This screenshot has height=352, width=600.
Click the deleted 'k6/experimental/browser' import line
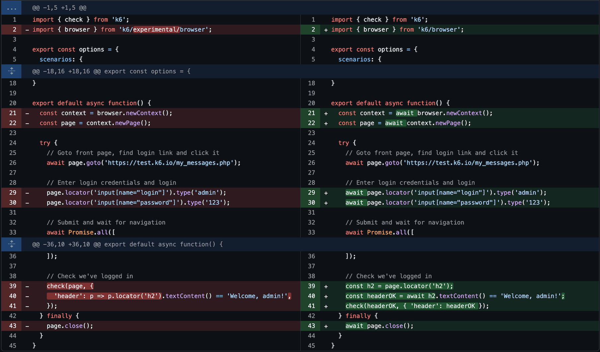[x=121, y=29]
